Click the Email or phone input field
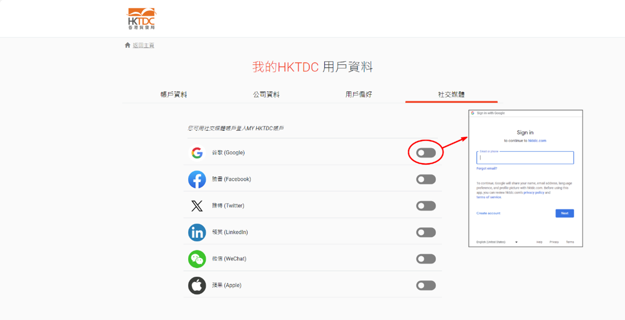Image resolution: width=625 pixels, height=320 pixels. [525, 158]
